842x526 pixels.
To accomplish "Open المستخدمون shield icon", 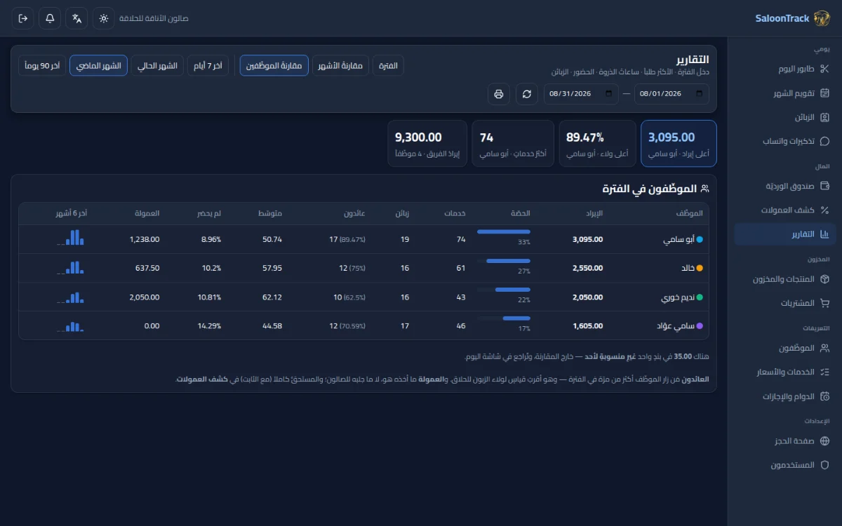I will tap(824, 465).
